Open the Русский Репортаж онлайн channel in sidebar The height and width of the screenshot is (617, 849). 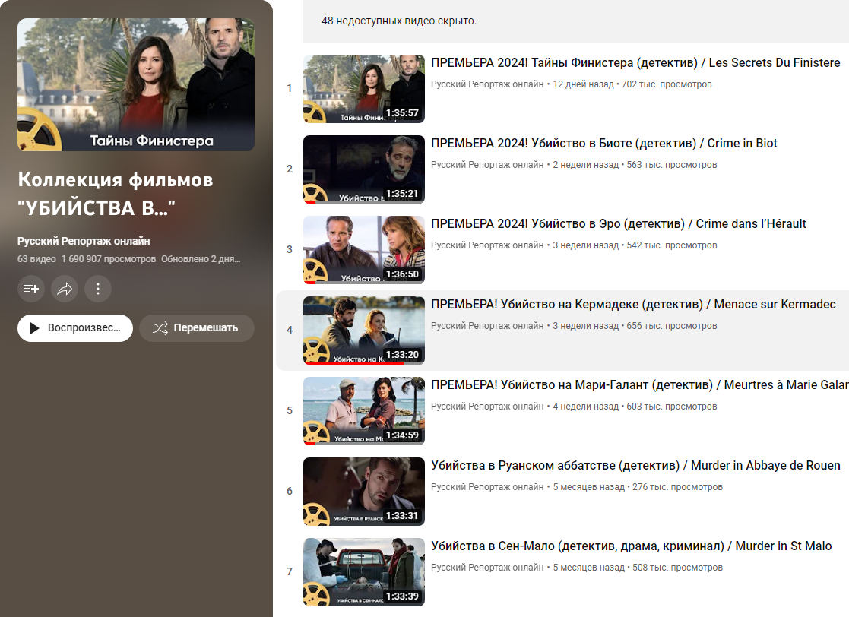84,241
